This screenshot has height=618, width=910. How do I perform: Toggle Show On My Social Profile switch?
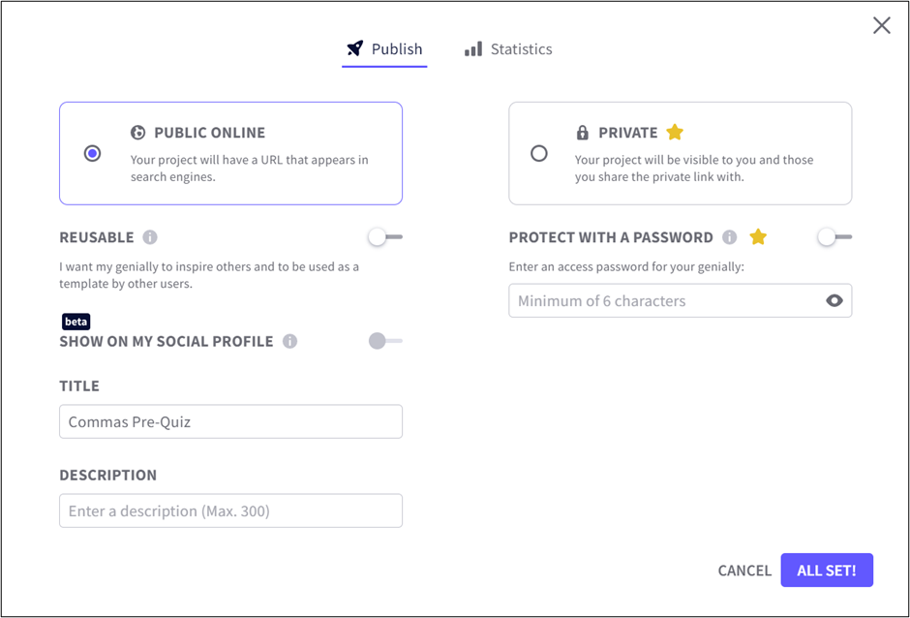[x=384, y=341]
